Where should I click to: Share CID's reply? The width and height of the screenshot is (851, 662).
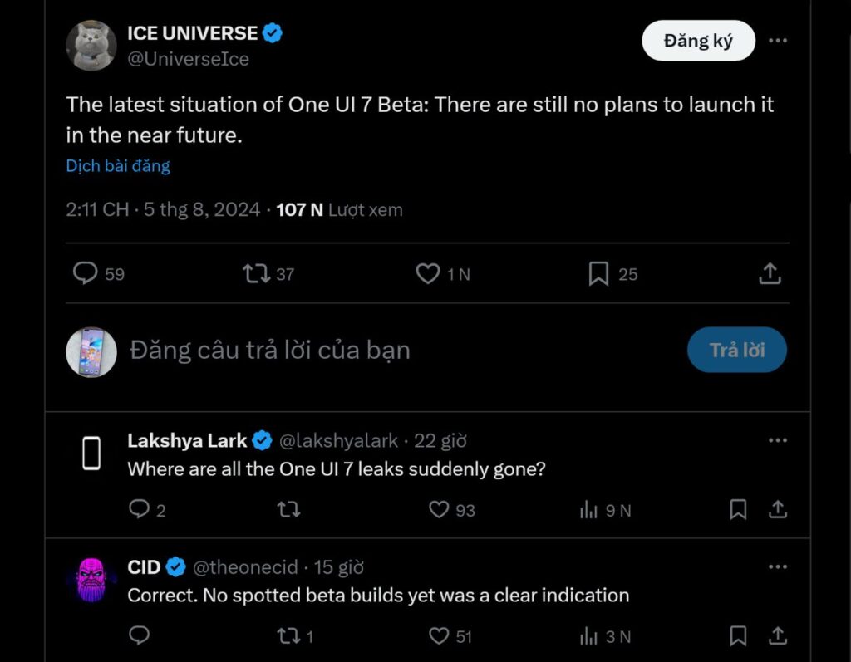tap(777, 636)
